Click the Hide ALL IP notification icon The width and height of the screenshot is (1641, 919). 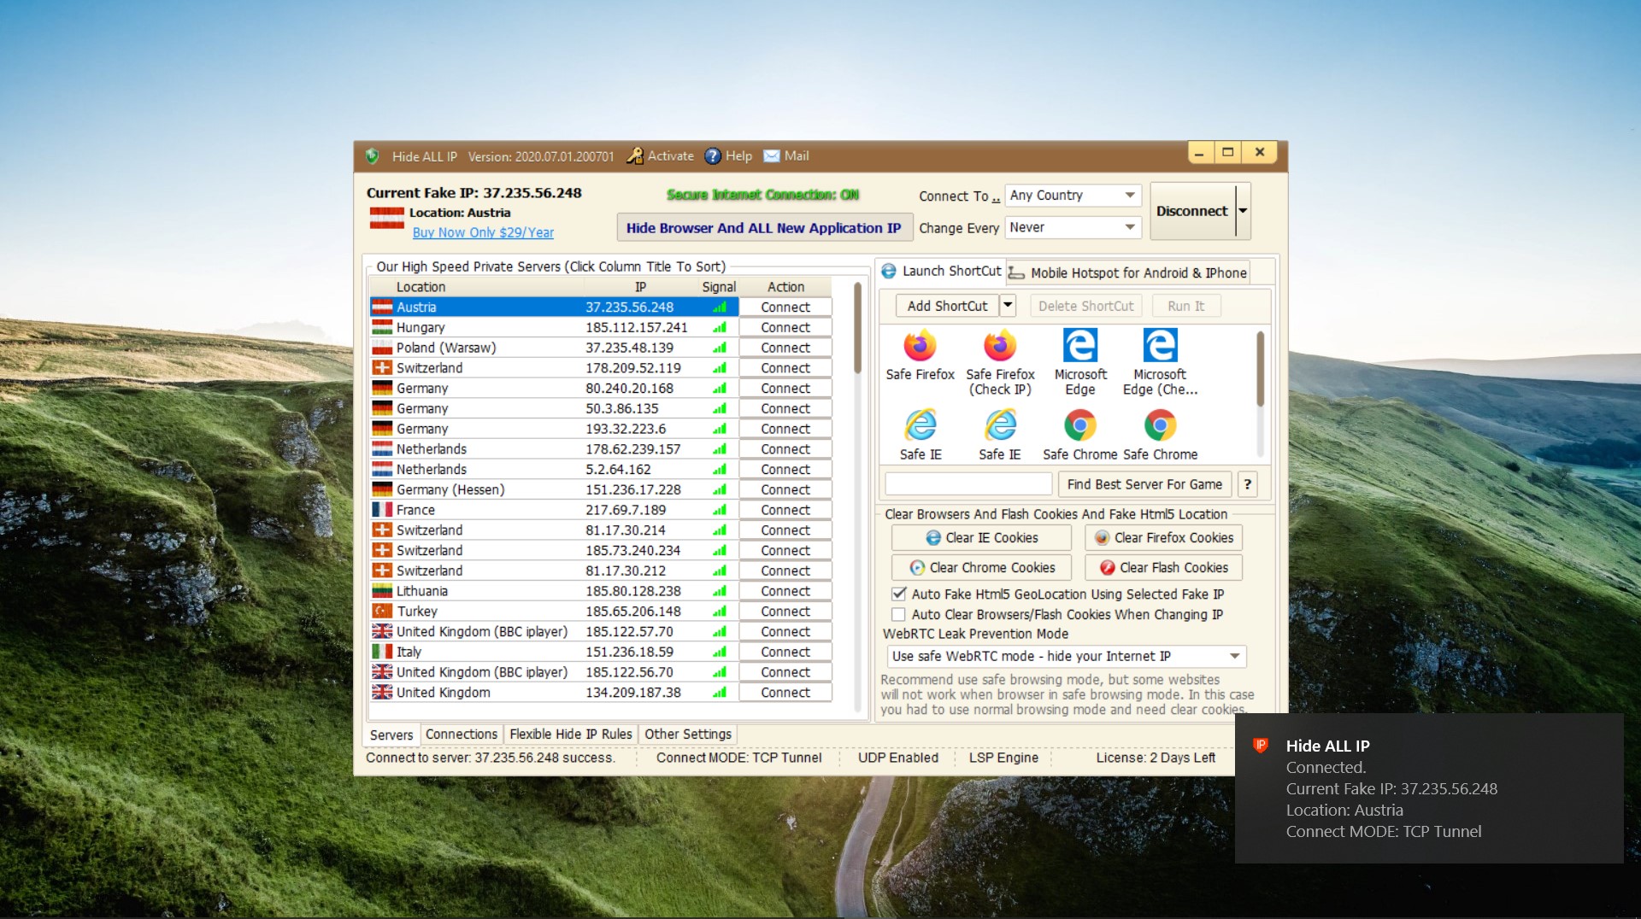pyautogui.click(x=1260, y=746)
